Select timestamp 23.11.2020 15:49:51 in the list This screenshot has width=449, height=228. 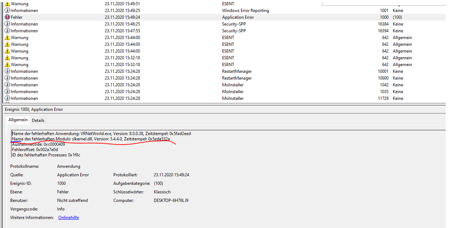pyautogui.click(x=122, y=4)
